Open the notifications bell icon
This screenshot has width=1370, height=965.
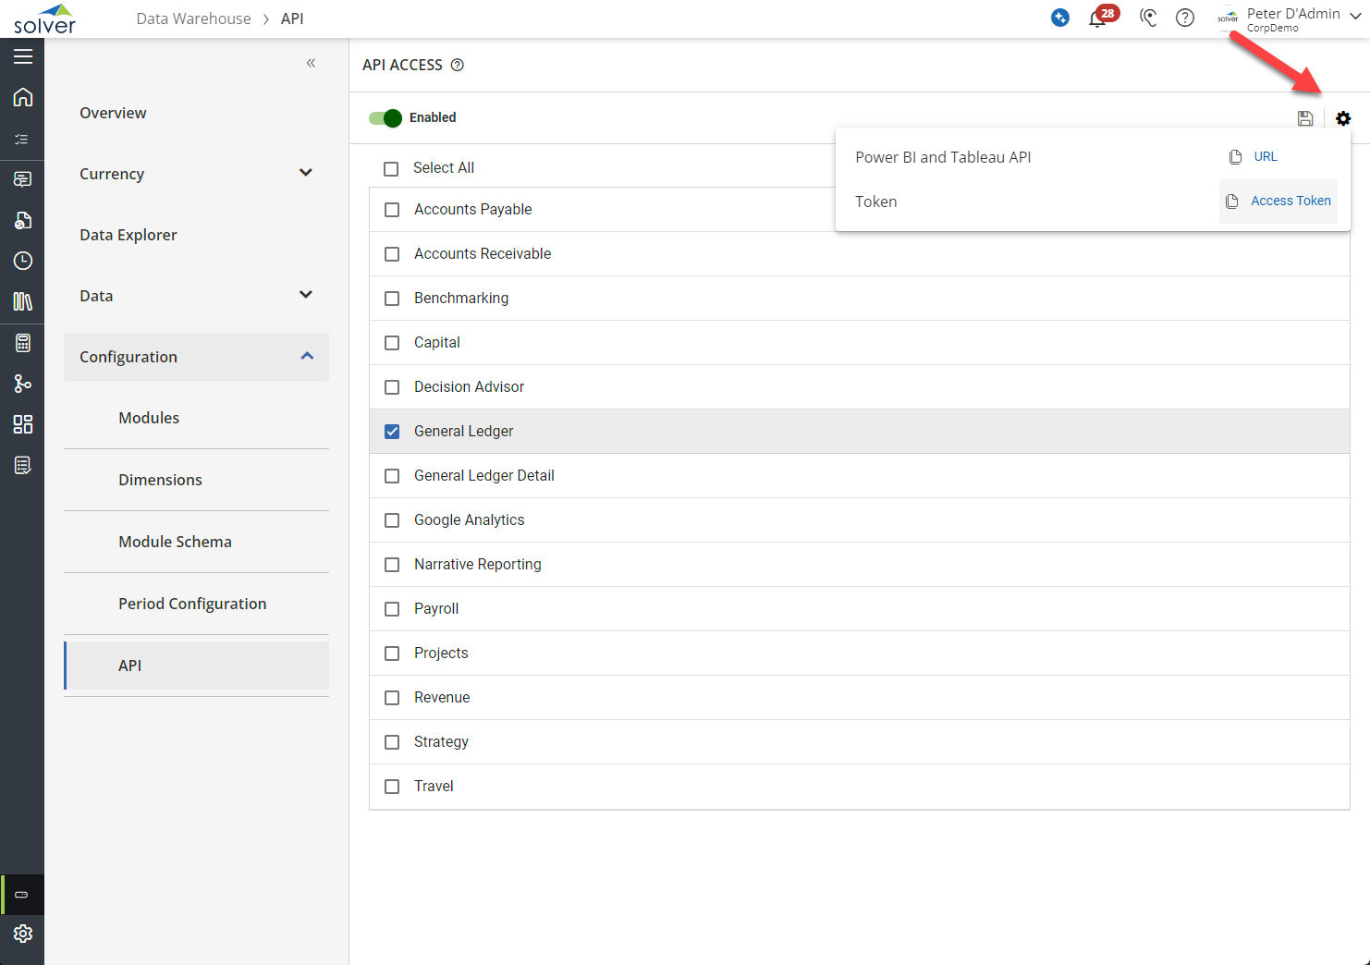click(x=1097, y=18)
